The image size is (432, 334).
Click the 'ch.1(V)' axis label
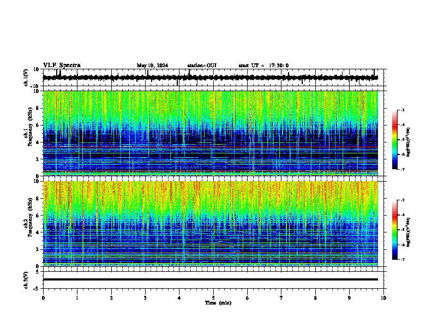click(x=26, y=77)
